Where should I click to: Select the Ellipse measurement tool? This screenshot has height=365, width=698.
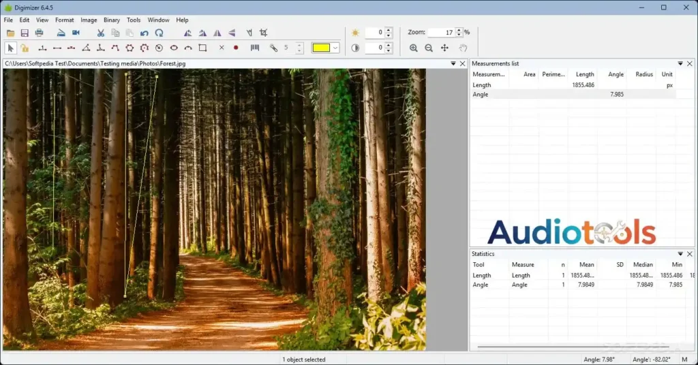pos(174,48)
